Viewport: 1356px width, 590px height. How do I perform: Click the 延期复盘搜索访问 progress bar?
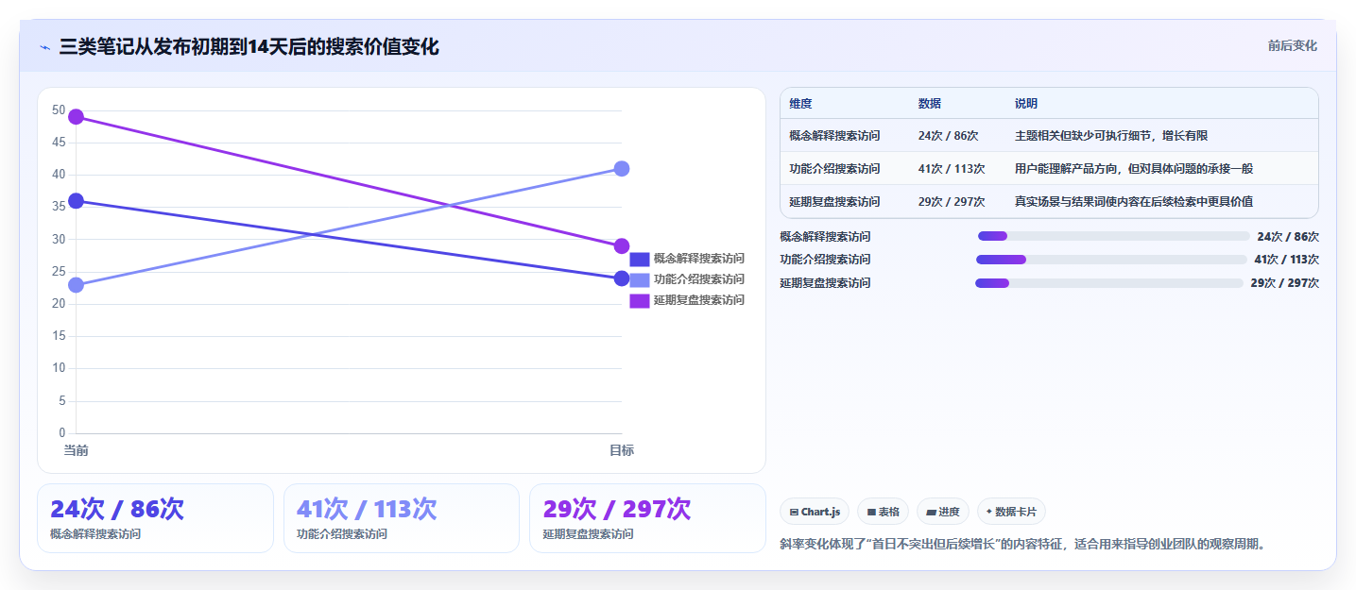(1109, 283)
